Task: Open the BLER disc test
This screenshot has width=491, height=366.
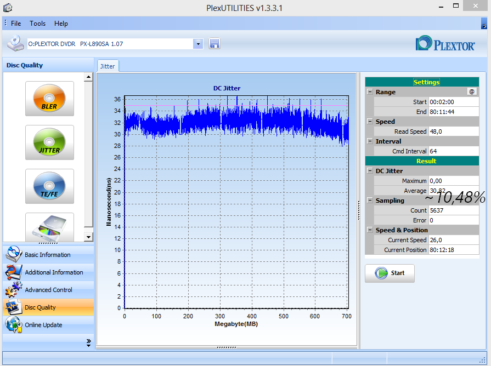Action: 49,99
